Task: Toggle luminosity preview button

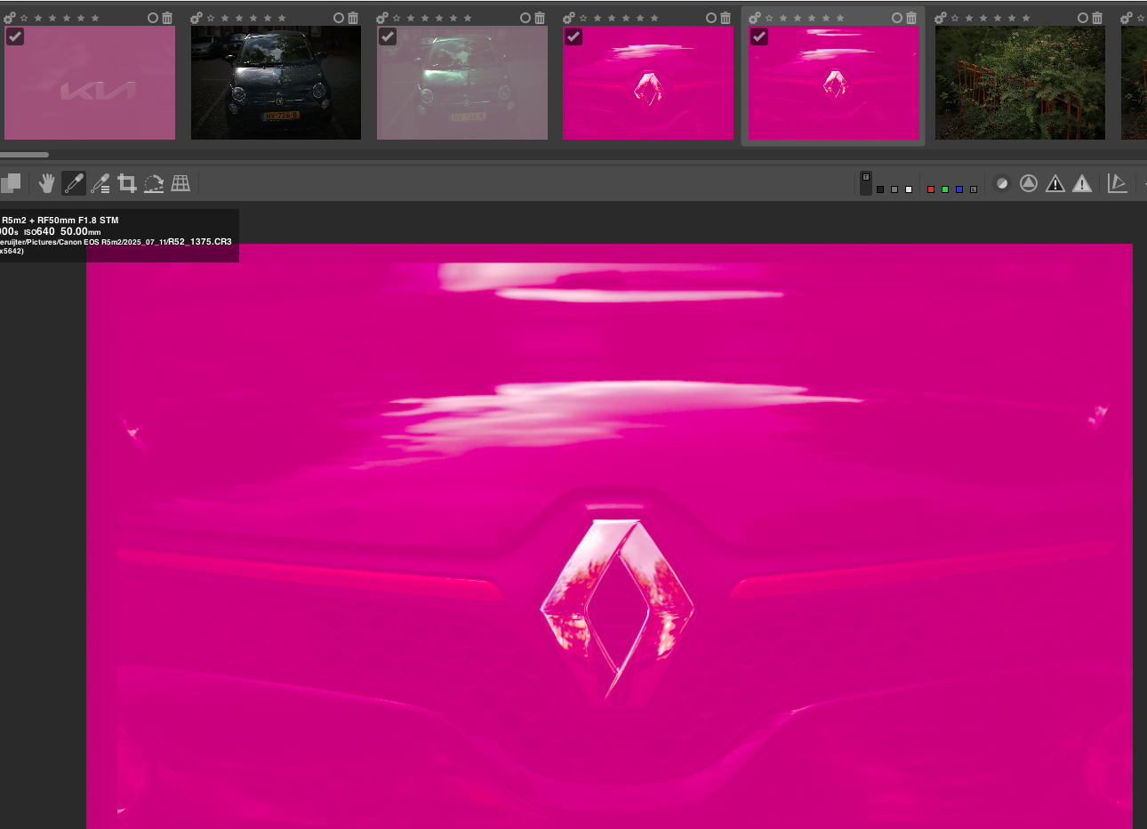Action: pos(974,189)
